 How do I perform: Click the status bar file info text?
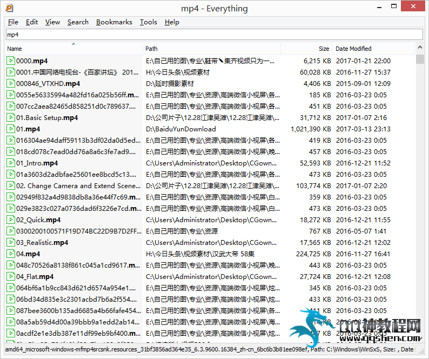[x=209, y=349]
